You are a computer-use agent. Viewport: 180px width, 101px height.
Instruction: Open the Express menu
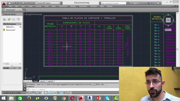(110, 6)
